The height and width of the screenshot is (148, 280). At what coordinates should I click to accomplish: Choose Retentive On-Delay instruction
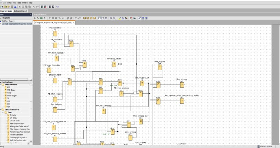(17, 123)
